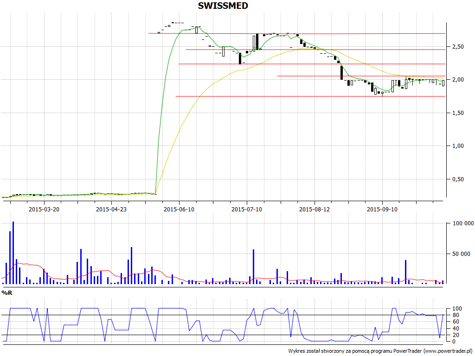Image resolution: width=475 pixels, height=356 pixels.
Task: Click the 1,00 price axis label
Action: [458, 146]
